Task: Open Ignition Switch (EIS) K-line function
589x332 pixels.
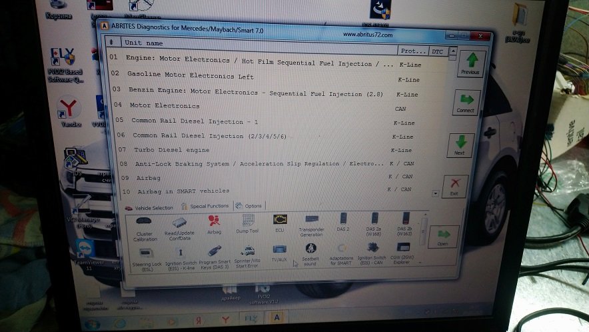Action: point(181,259)
